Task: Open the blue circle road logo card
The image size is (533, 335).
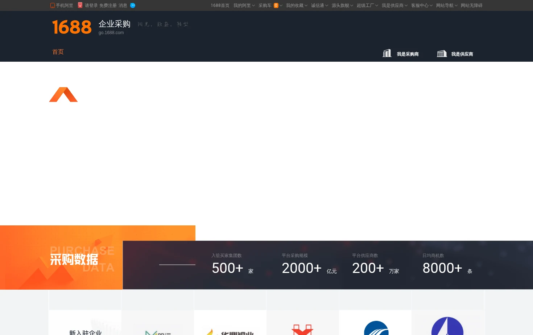Action: pyautogui.click(x=375, y=323)
